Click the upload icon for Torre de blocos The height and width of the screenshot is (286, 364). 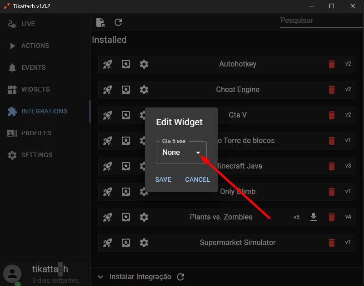point(126,141)
